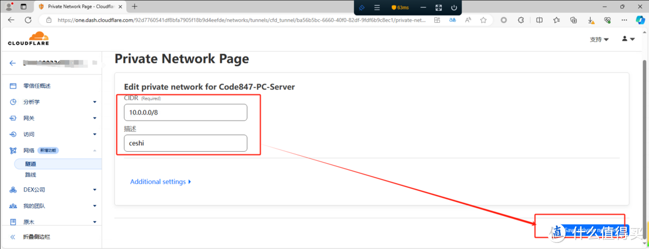Image resolution: width=649 pixels, height=249 pixels.
Task: Add page to favorites with star icon
Action: pos(483,20)
